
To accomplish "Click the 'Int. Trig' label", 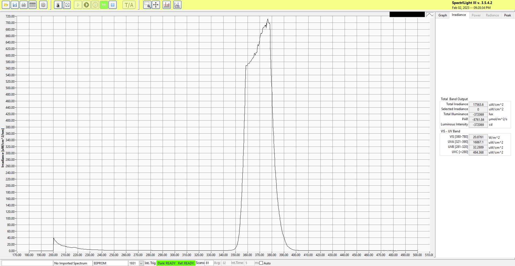I will [x=150, y=263].
